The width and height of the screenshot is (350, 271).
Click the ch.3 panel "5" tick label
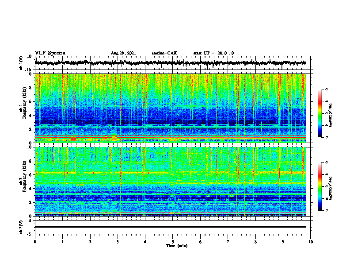31,220
